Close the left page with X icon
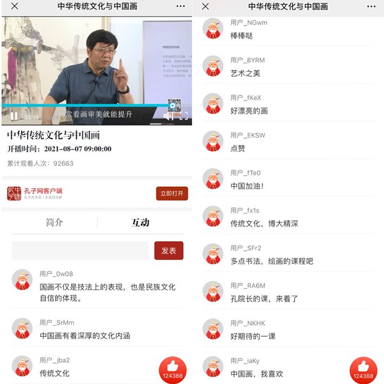 (15, 6)
